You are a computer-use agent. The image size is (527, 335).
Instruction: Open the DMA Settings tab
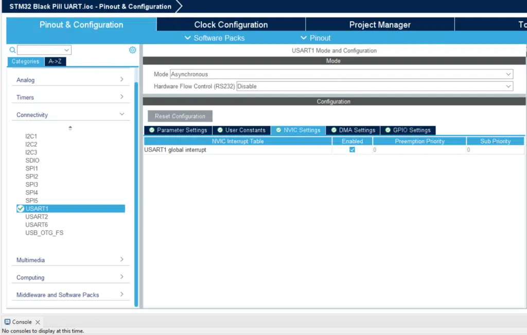pyautogui.click(x=353, y=130)
